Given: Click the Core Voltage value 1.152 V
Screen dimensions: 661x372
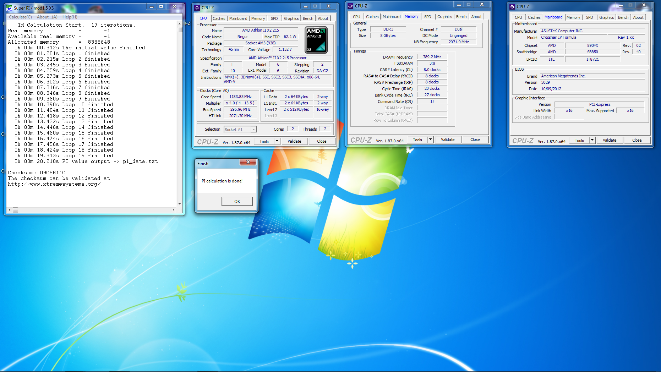Looking at the screenshot, I should (285, 49).
